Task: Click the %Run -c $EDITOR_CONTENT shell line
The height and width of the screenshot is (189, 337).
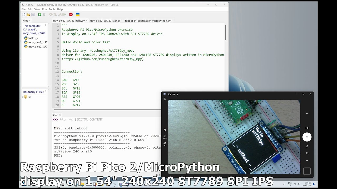Action: 81,119
